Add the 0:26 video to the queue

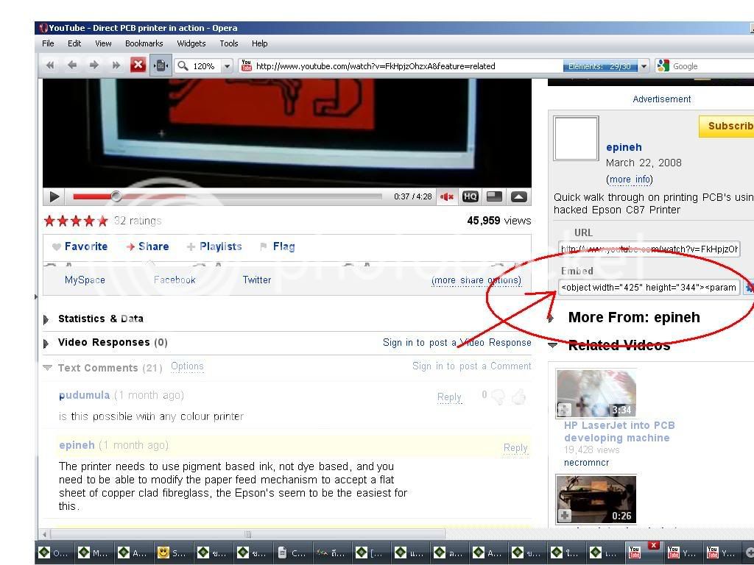[x=565, y=516]
